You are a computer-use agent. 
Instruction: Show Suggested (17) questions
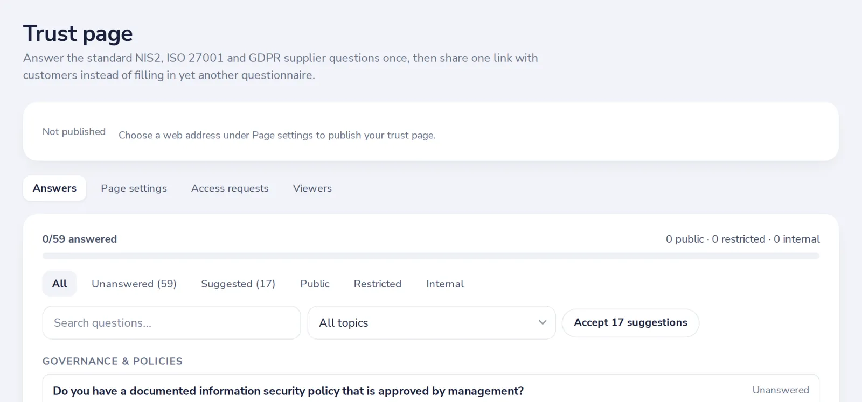click(238, 284)
